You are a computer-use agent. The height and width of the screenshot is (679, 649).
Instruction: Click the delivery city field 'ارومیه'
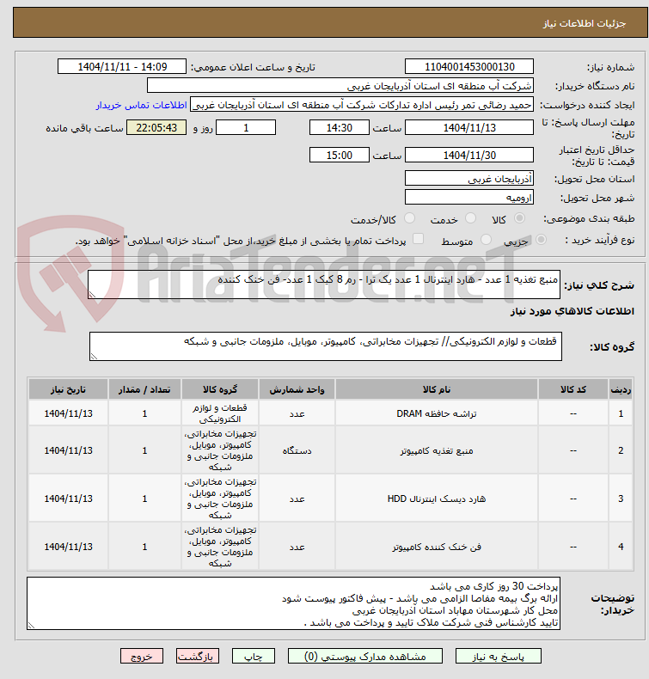(x=469, y=198)
